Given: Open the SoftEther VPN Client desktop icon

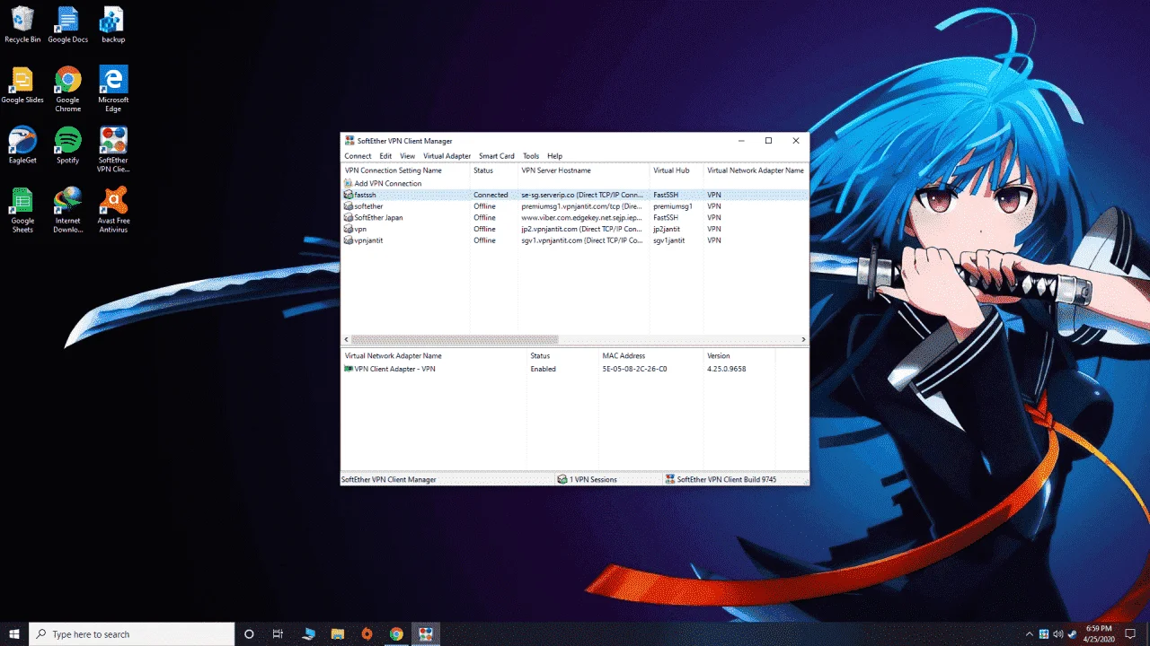Looking at the screenshot, I should point(113,149).
